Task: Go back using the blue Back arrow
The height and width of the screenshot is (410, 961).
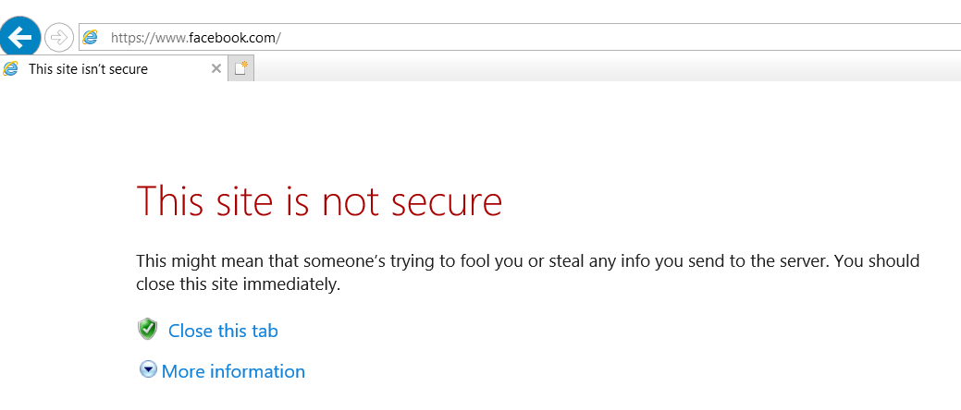Action: click(x=20, y=38)
